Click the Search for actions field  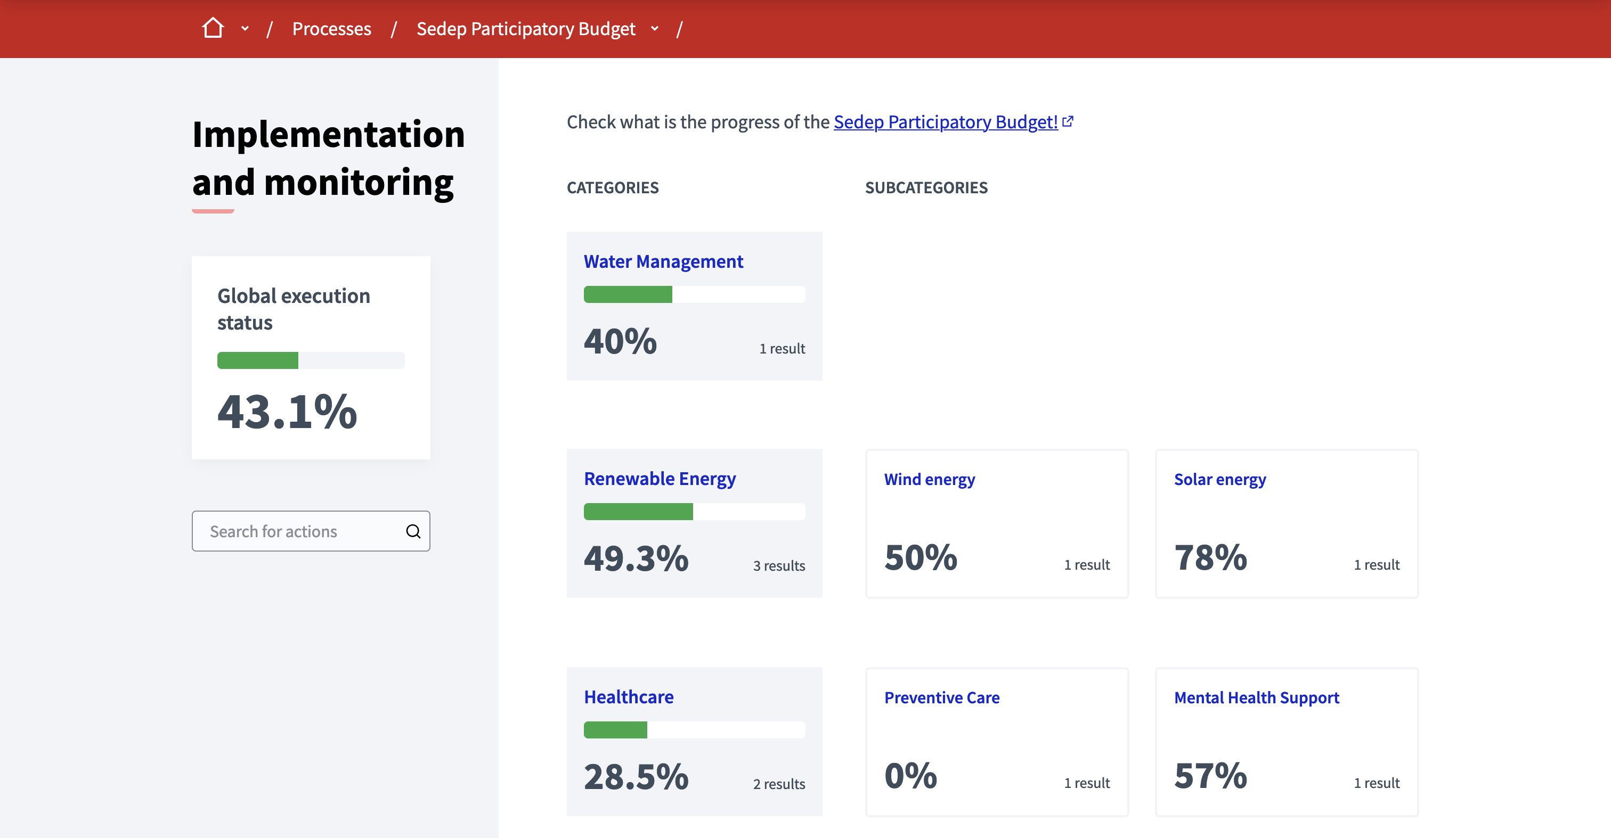pos(300,531)
